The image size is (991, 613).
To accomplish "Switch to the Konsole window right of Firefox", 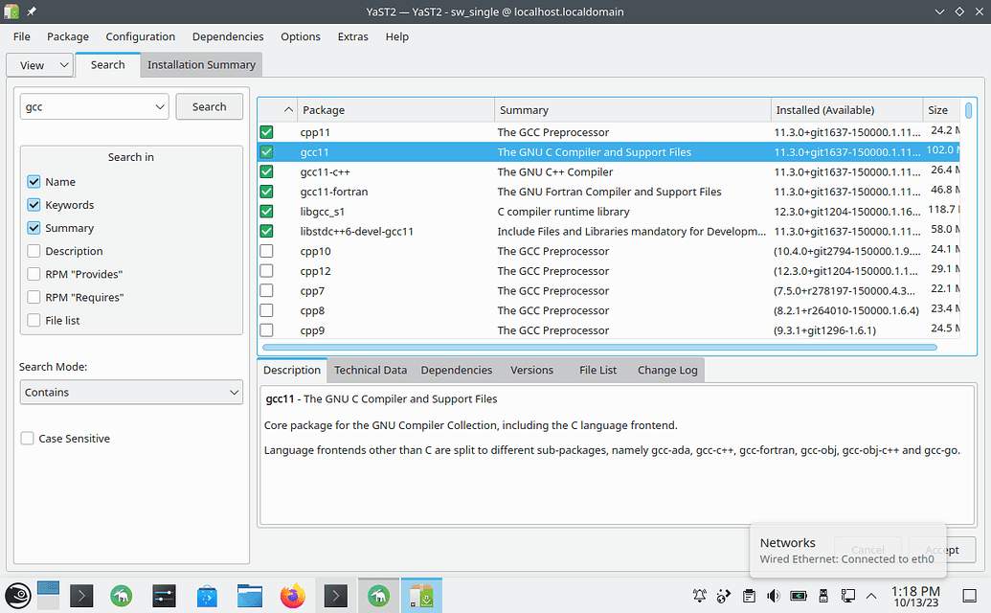I will 336,596.
